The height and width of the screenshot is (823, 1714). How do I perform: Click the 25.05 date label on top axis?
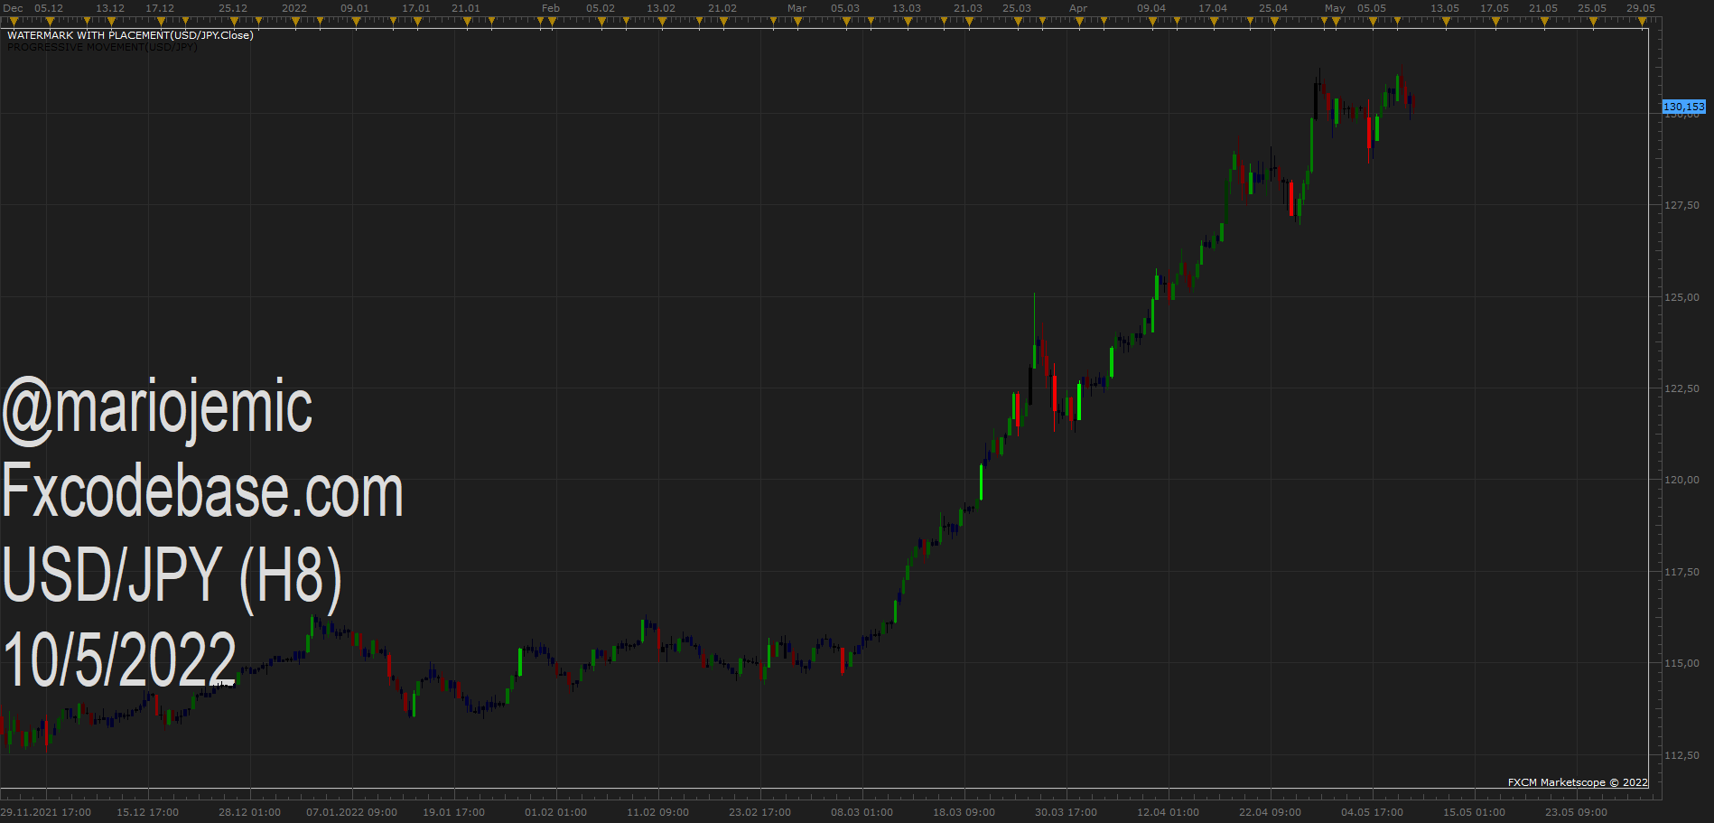click(1592, 8)
